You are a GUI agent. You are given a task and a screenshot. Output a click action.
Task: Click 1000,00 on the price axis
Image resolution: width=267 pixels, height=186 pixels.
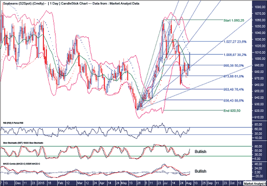(260, 59)
